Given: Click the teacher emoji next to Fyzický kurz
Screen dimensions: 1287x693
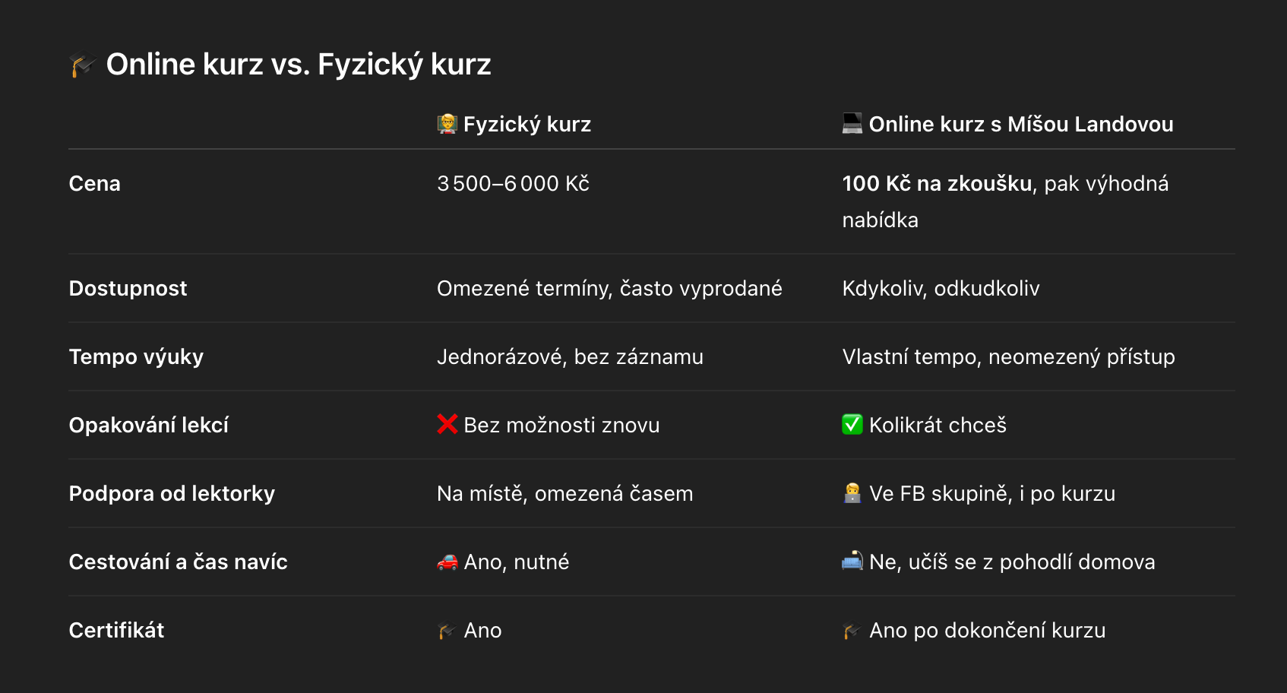Looking at the screenshot, I should (447, 124).
